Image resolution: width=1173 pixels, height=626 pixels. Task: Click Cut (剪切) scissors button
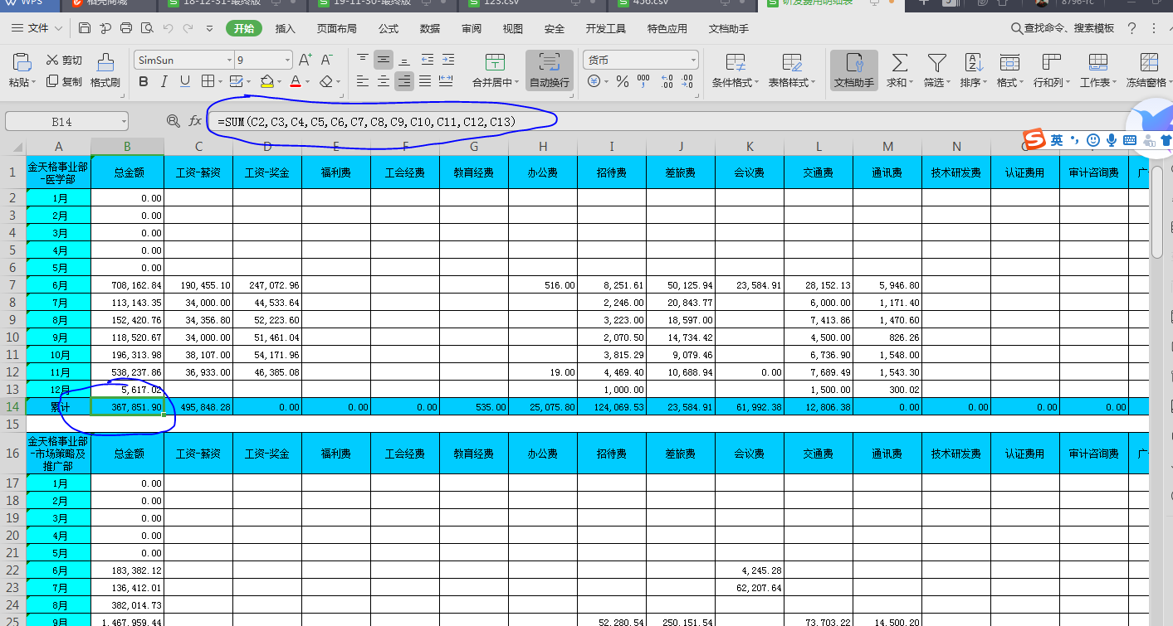click(x=64, y=60)
